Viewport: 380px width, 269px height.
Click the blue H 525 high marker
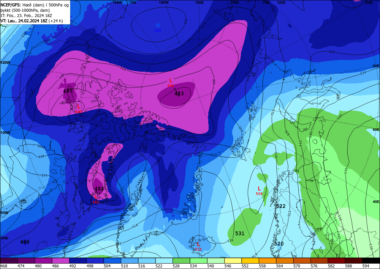[x=158, y=27]
